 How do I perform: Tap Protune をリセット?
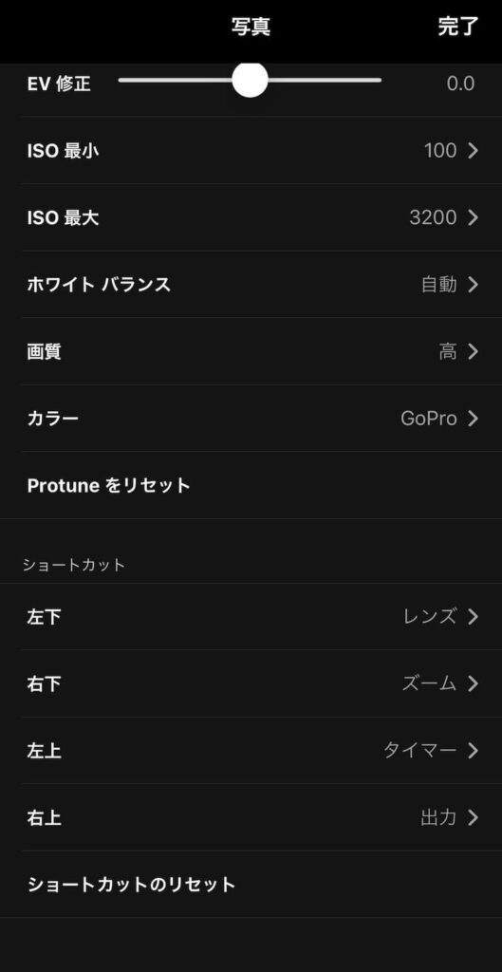point(108,485)
